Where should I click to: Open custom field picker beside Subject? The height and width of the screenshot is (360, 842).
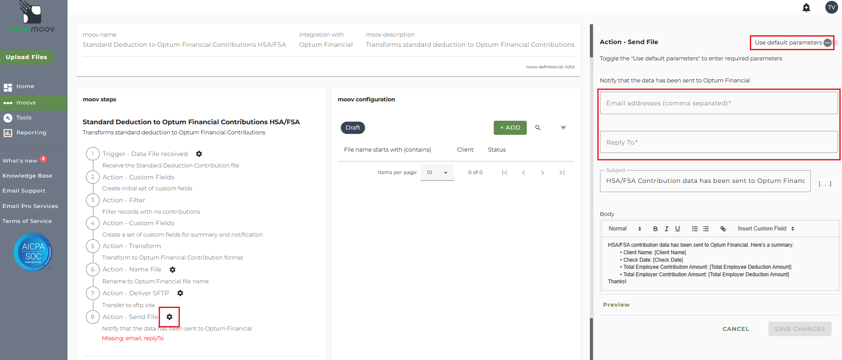(x=825, y=184)
